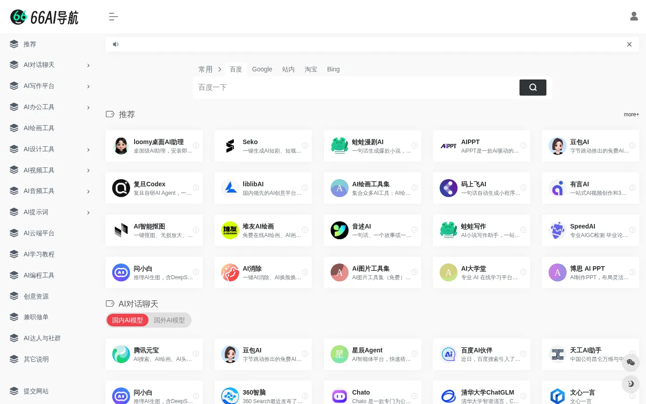Expand the AI设计工具 sidebar chevron
Image resolution: width=646 pixels, height=404 pixels.
point(88,149)
